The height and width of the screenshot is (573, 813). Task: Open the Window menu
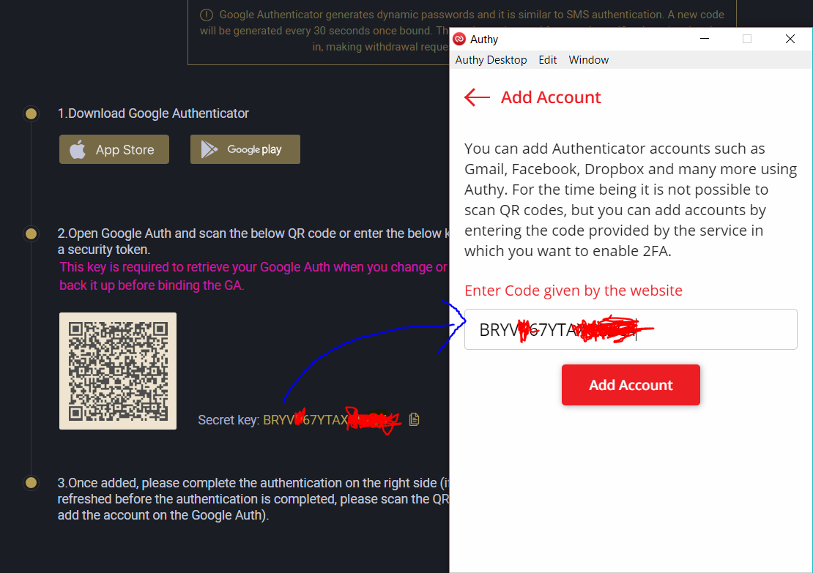588,60
